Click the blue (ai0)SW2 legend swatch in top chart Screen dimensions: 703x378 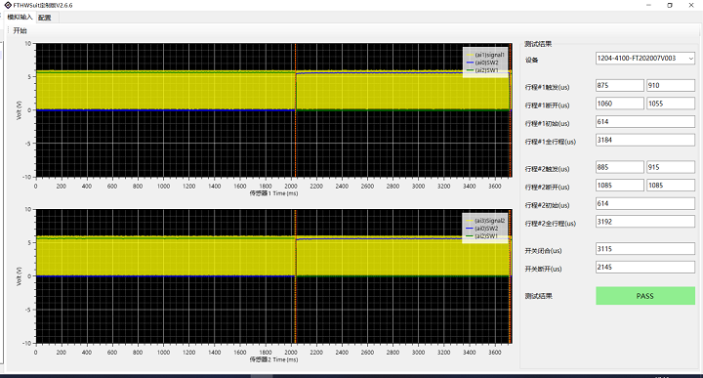(x=470, y=63)
